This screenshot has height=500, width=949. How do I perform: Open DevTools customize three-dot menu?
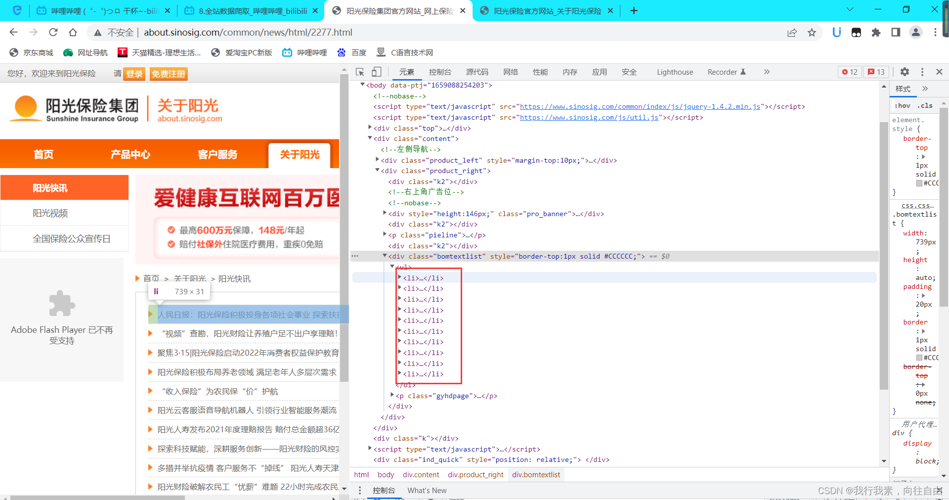point(922,72)
